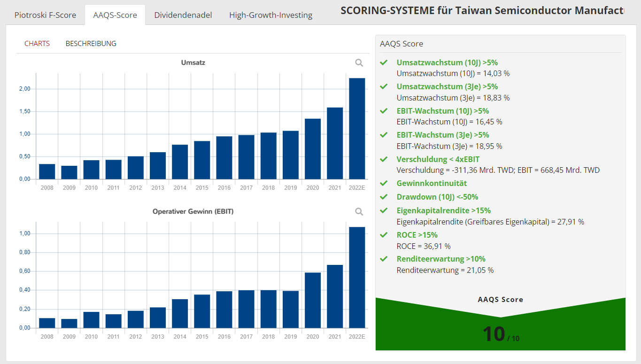Open the High-Growth-Investing tab

click(x=271, y=15)
